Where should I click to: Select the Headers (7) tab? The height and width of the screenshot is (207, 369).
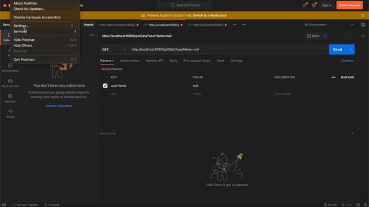pos(154,60)
